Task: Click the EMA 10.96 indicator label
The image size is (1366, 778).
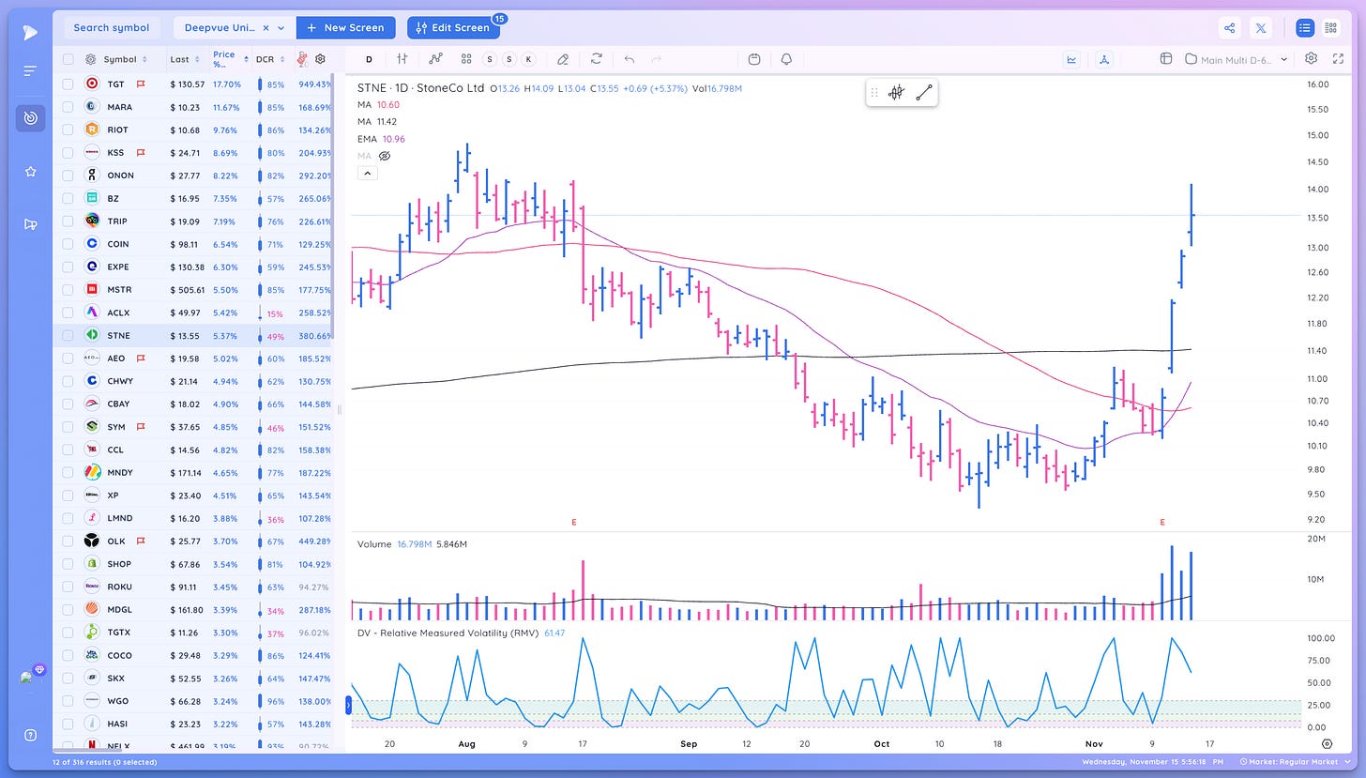Action: (381, 139)
